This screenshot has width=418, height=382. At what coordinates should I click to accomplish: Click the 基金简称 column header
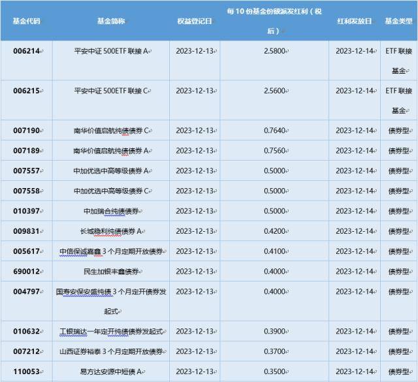point(111,21)
